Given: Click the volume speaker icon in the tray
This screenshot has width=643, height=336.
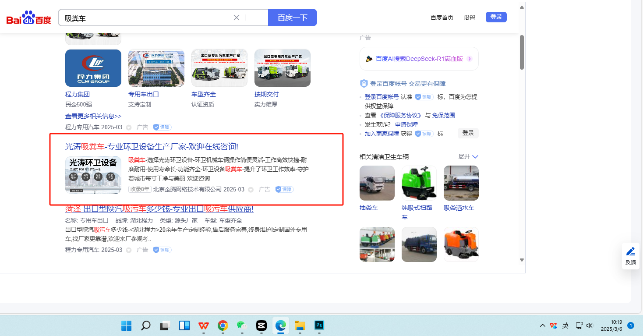Looking at the screenshot, I should click(589, 325).
